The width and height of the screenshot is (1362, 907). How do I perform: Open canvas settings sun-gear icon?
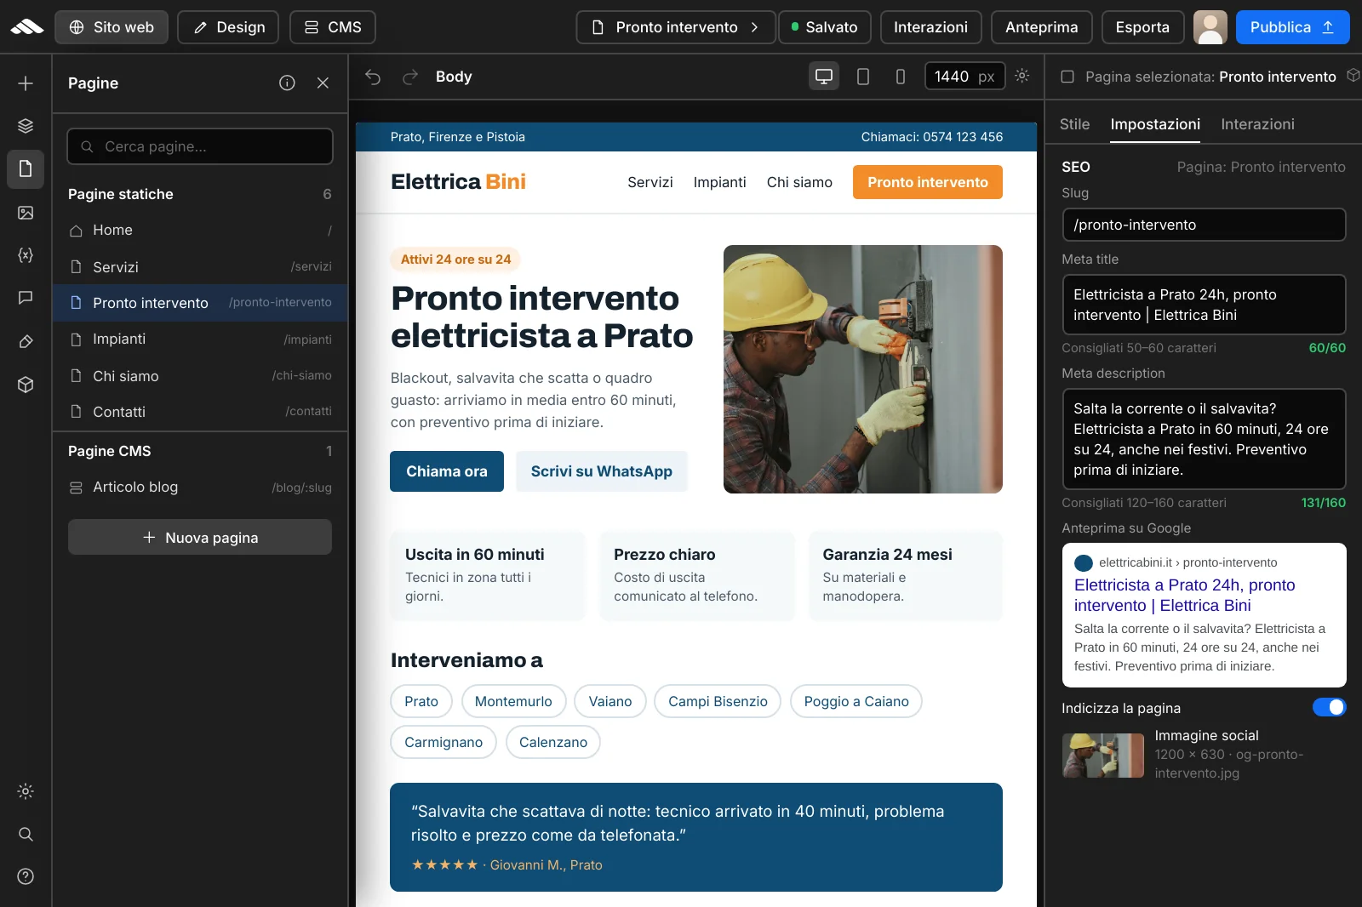click(1022, 76)
